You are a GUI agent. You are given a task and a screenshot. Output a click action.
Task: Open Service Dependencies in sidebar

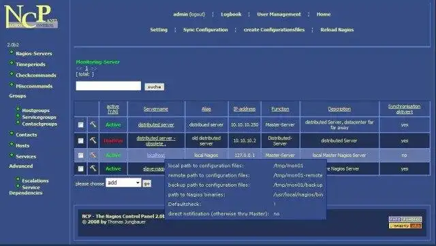click(26, 190)
